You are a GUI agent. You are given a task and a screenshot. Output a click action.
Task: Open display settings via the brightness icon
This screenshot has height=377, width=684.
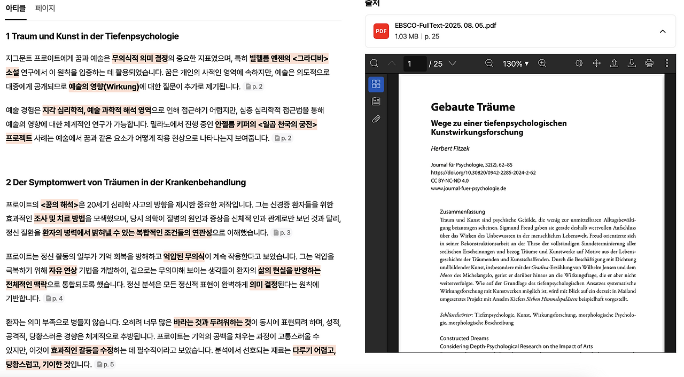tap(579, 63)
